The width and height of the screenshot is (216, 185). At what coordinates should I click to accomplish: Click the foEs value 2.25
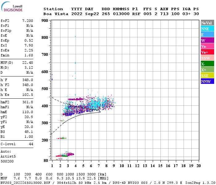(x=29, y=50)
